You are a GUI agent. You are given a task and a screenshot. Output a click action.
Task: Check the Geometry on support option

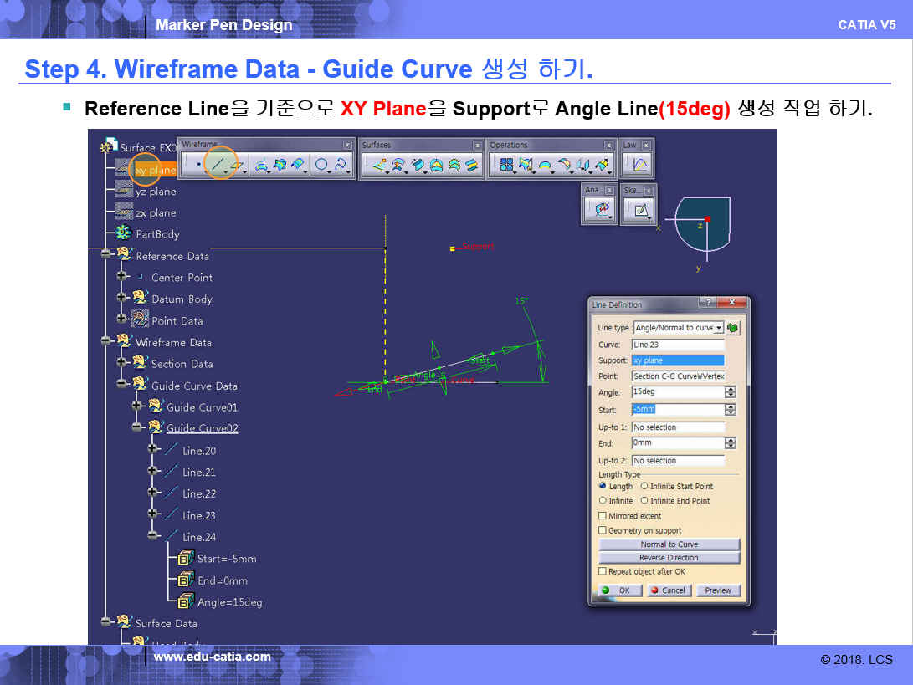click(603, 530)
